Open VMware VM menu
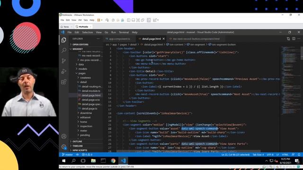This screenshot has width=303, height=170. 80,20
